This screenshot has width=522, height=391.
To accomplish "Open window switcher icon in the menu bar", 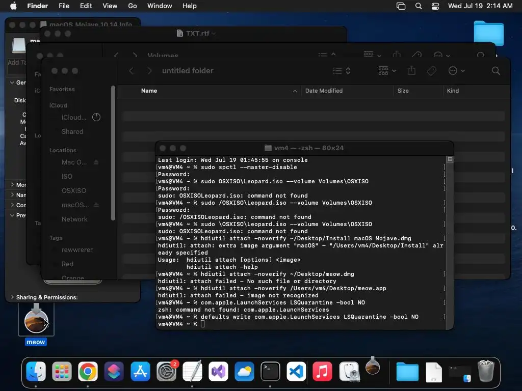I will (x=401, y=6).
